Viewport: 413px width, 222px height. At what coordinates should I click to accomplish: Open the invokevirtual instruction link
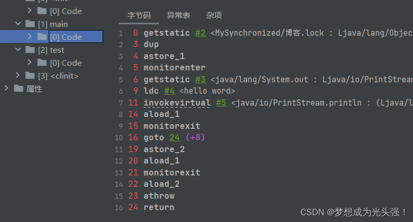coord(177,102)
